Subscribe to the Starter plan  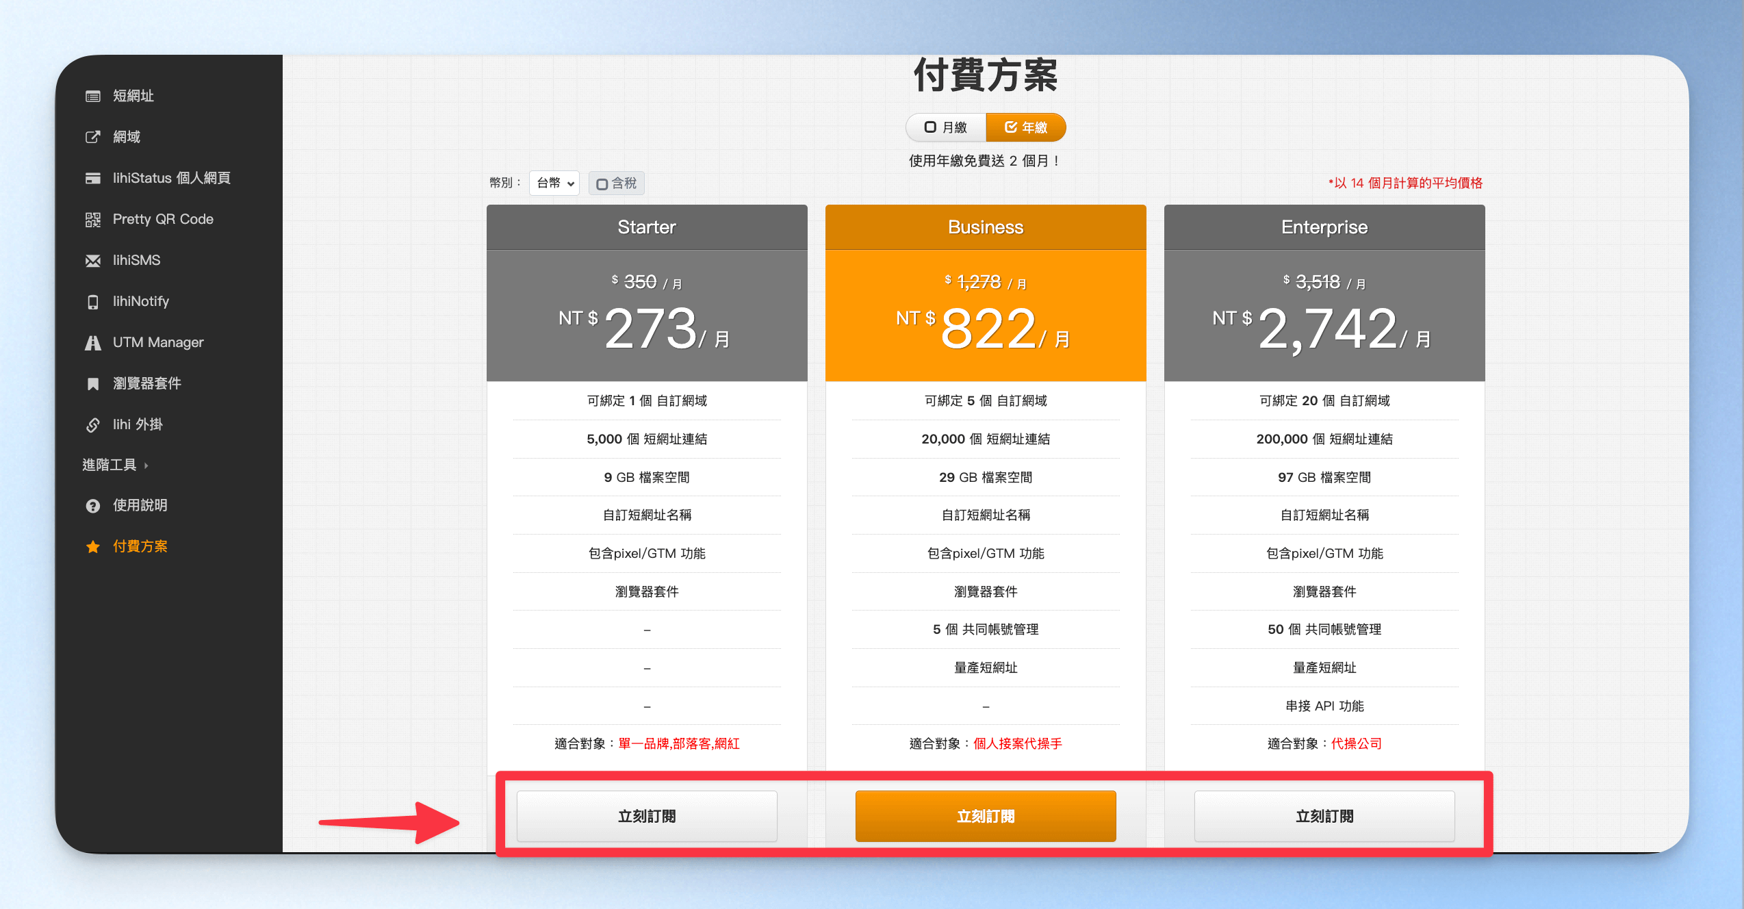coord(647,816)
